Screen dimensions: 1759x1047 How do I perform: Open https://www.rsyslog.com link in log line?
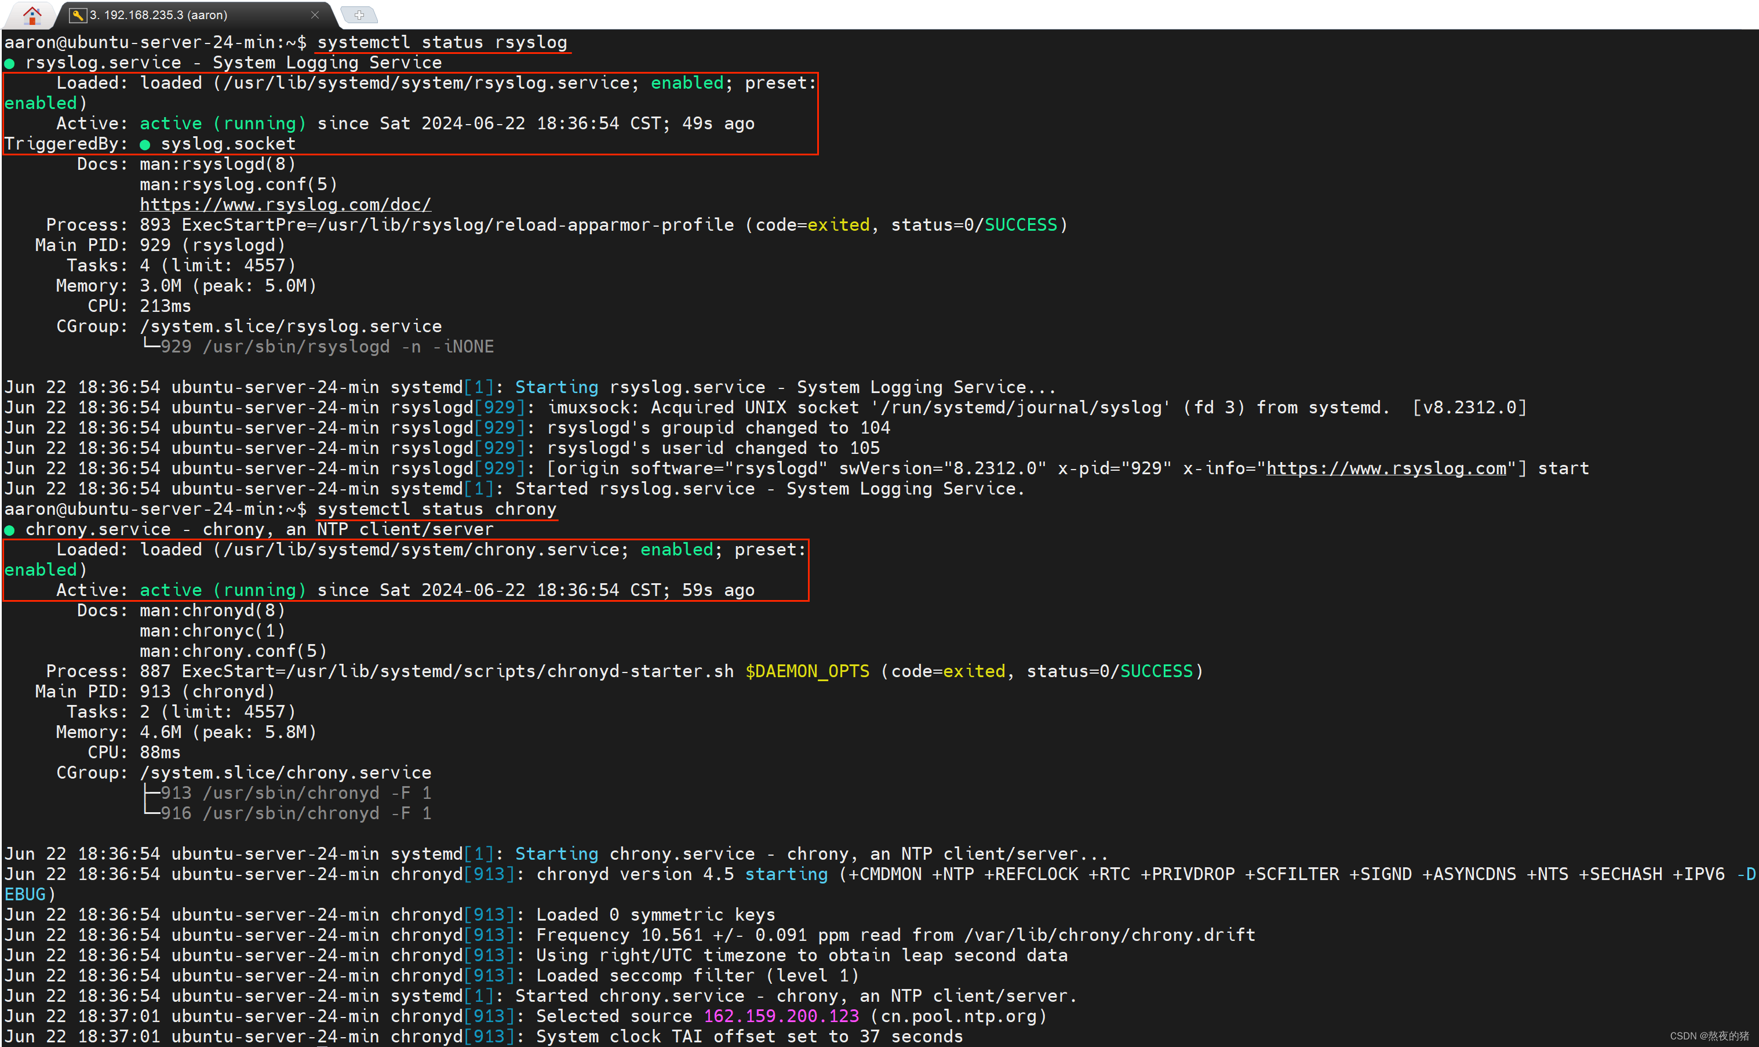tap(1386, 468)
